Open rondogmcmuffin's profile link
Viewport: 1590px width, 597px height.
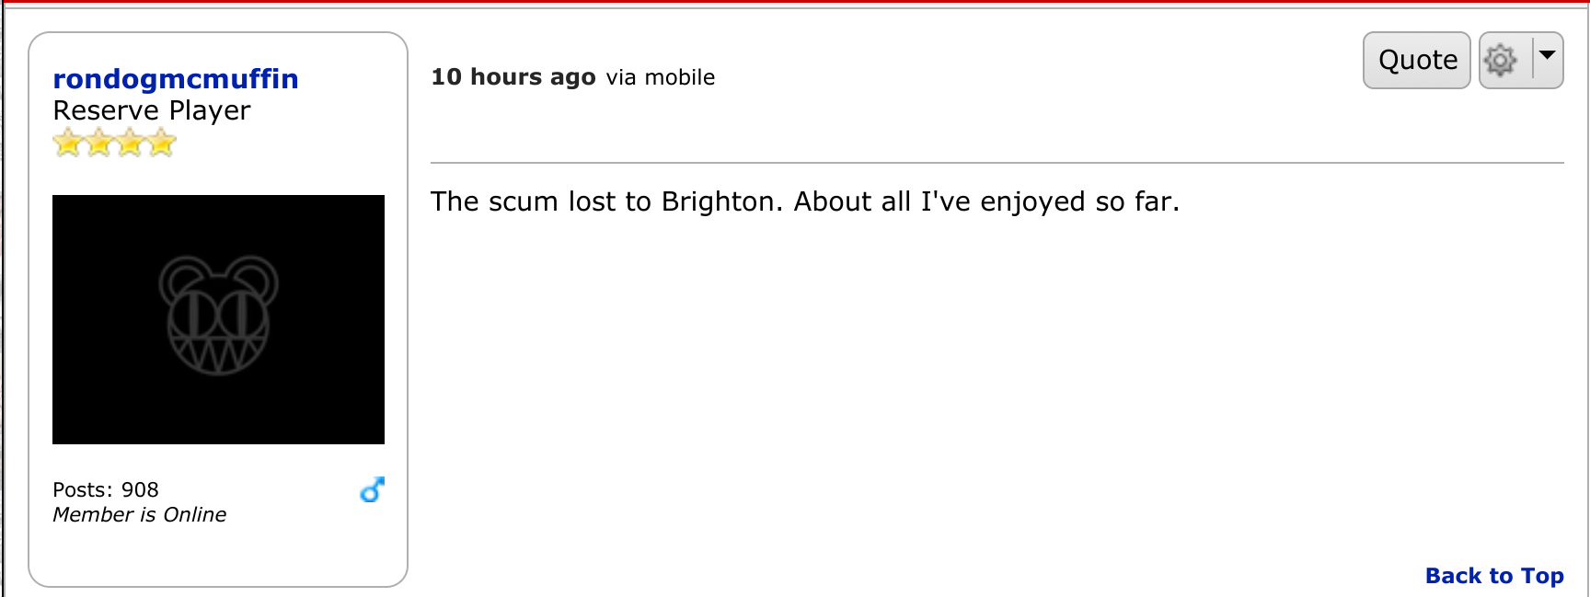(x=176, y=79)
